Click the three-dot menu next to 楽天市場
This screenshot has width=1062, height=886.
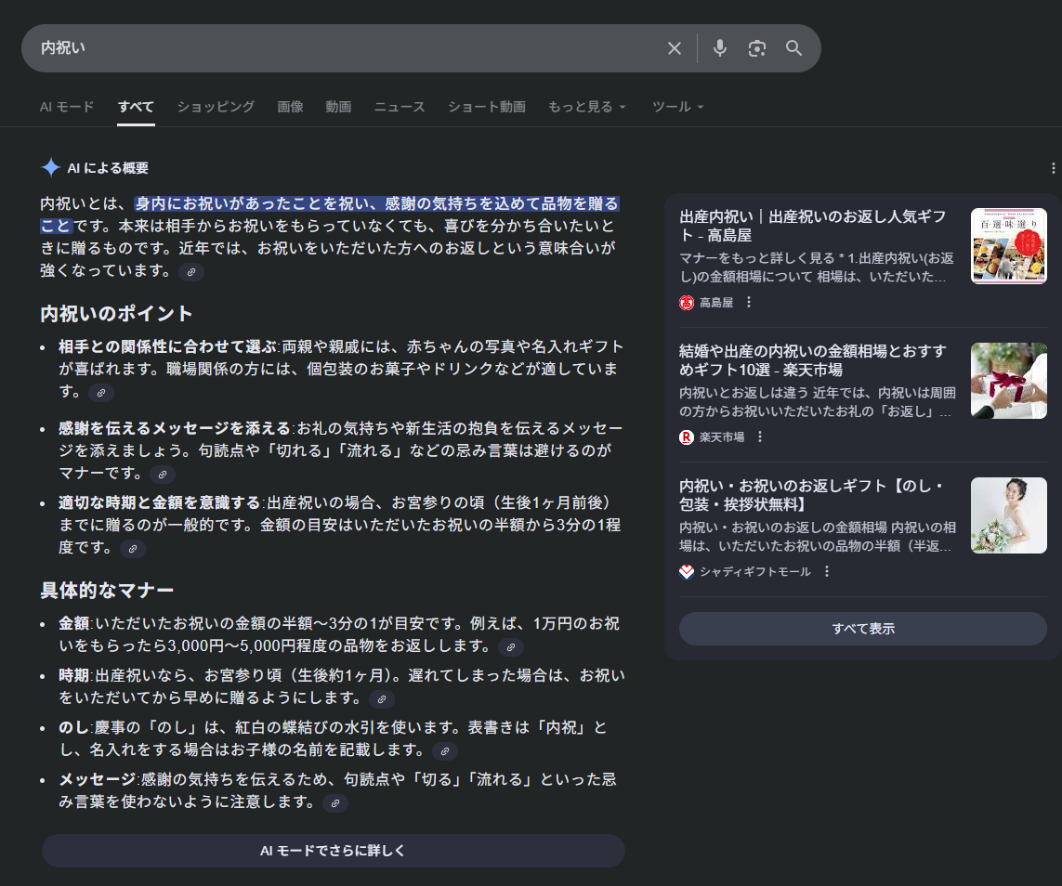(x=760, y=436)
